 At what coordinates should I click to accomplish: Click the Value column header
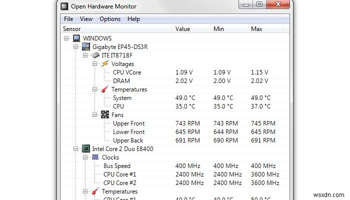[191, 29]
